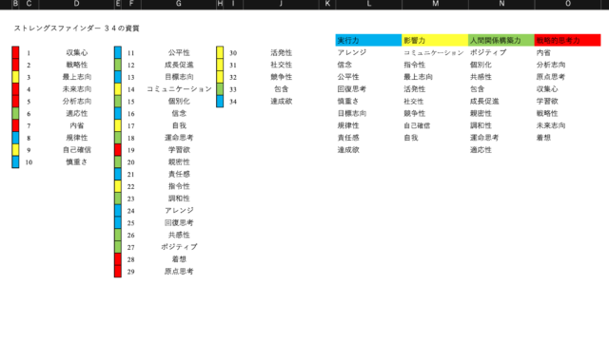609x342 pixels.
Task: Click 収集心 in the rank 1 row
Action: click(77, 53)
